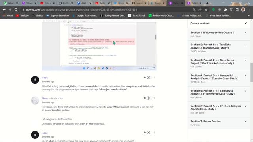Click the address bar zoom magnifier icon
The image size is (253, 142).
pos(194,9)
